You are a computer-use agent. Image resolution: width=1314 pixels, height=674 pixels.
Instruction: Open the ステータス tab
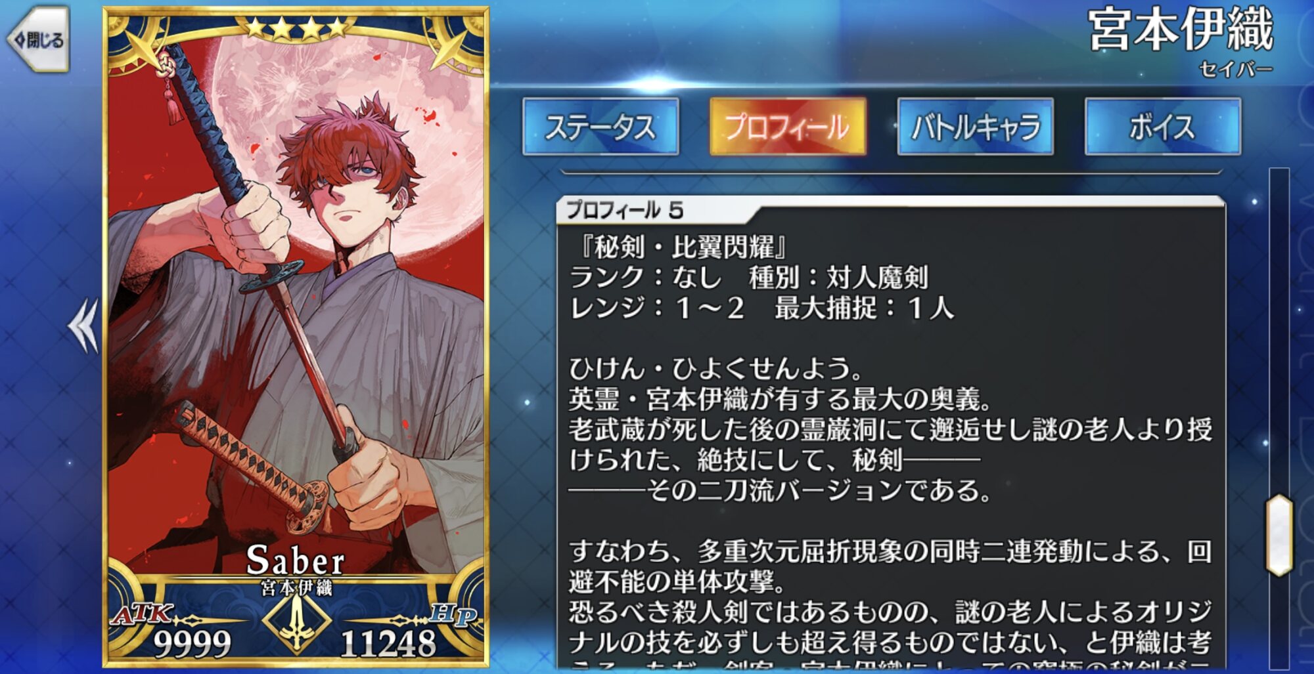(x=600, y=127)
